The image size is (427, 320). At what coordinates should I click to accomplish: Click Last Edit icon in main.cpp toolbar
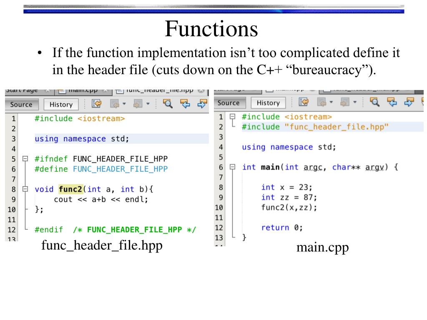pyautogui.click(x=304, y=102)
